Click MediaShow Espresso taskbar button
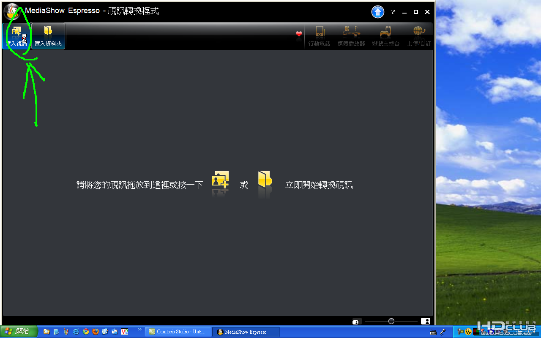Screen dimensions: 541x338 click(x=246, y=332)
